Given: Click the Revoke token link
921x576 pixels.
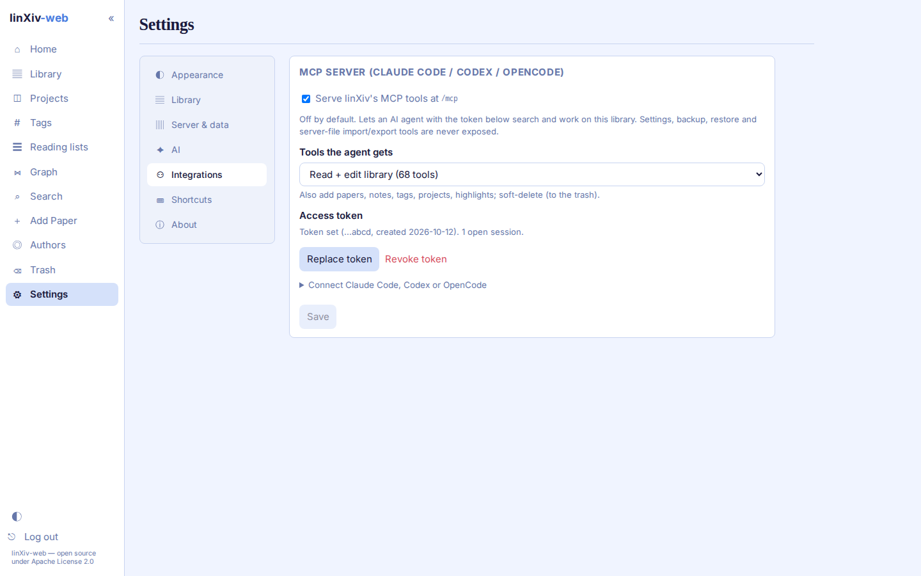Looking at the screenshot, I should [x=416, y=259].
